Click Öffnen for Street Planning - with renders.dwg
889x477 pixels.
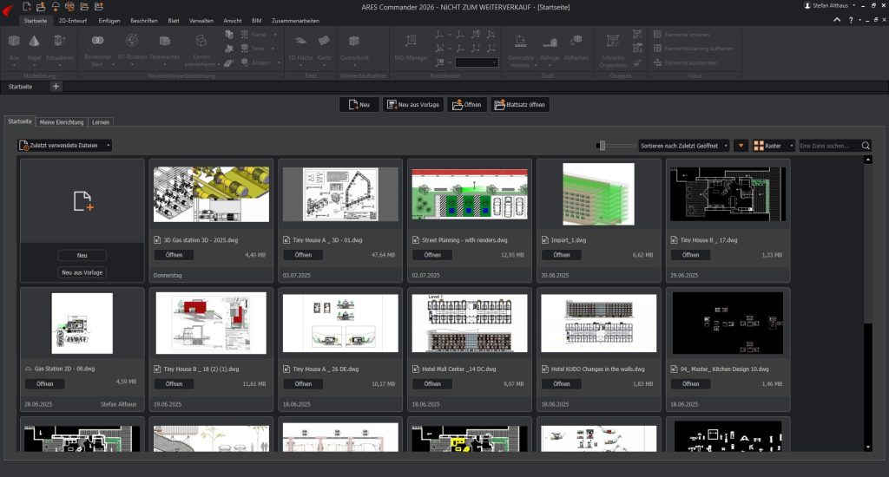(x=432, y=255)
